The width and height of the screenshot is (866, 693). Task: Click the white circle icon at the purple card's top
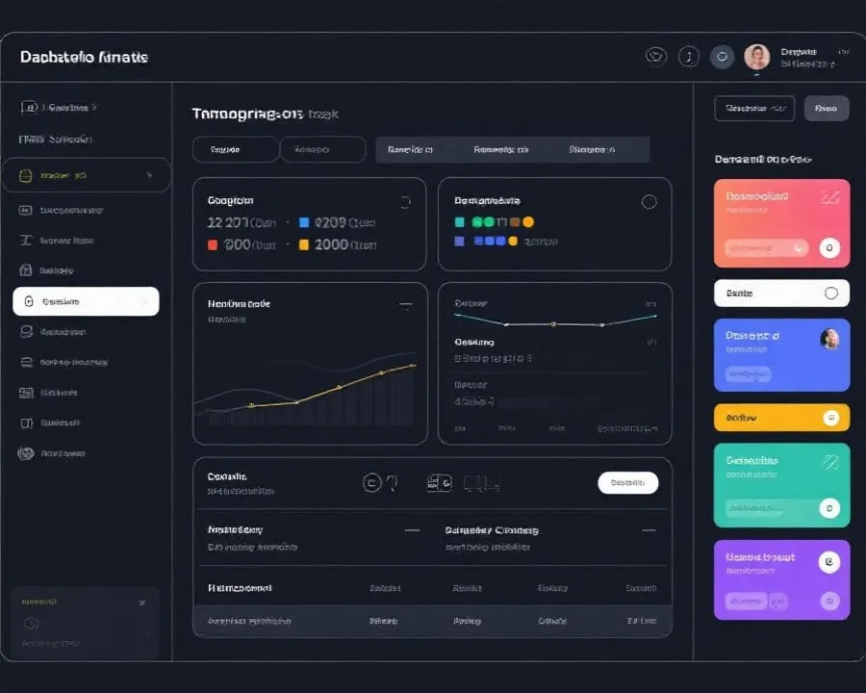828,562
